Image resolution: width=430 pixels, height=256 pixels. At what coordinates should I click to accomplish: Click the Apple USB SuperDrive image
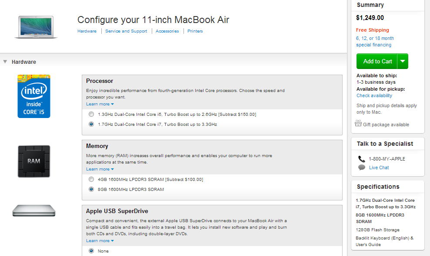(x=34, y=210)
